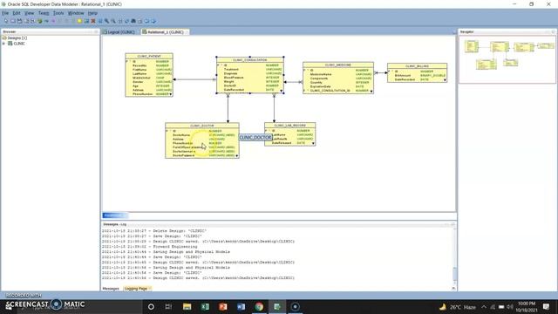
Task: Select the CLINIC_CONSULTATION table title
Action: click(250, 60)
